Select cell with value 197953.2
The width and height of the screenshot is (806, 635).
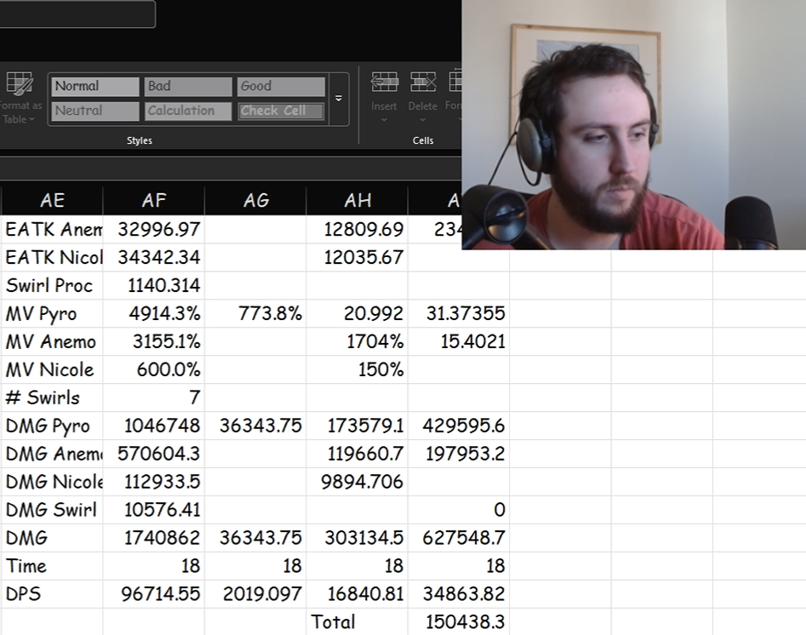point(459,454)
